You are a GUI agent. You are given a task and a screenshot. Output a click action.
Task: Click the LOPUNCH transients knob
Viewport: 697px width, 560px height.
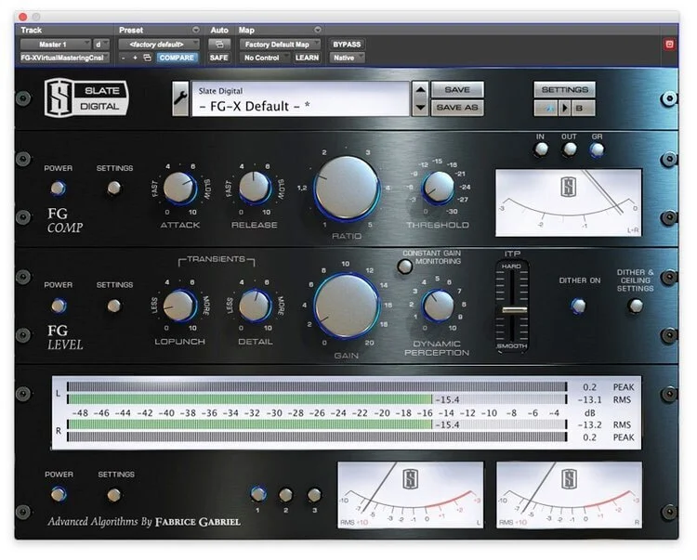[179, 306]
